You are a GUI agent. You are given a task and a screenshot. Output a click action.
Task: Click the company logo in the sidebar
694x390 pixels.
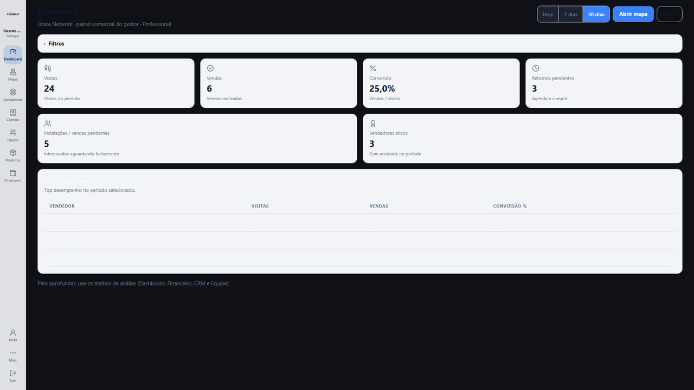pos(13,14)
